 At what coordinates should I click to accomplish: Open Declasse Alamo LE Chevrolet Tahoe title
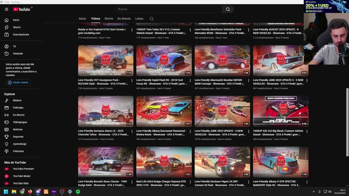pos(103,133)
